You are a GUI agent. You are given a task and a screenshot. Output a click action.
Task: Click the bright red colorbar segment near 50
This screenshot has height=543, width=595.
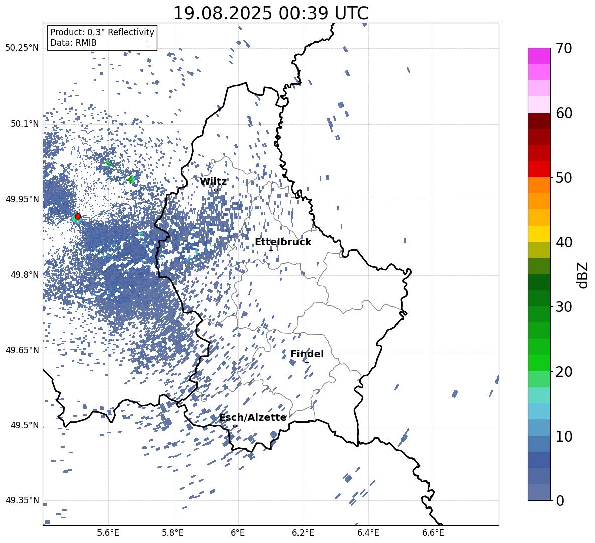(539, 169)
